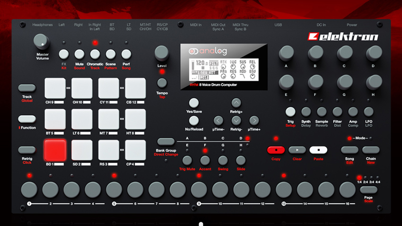Open the Filter / Dist parameter page
402x226 pixels.
pos(337,112)
